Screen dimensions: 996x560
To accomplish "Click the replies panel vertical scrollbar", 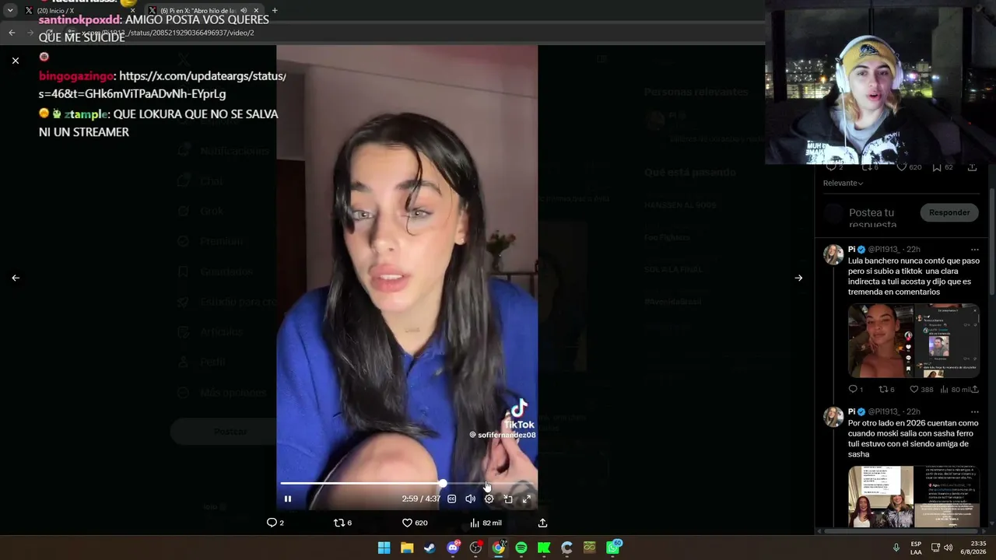I will [991, 241].
